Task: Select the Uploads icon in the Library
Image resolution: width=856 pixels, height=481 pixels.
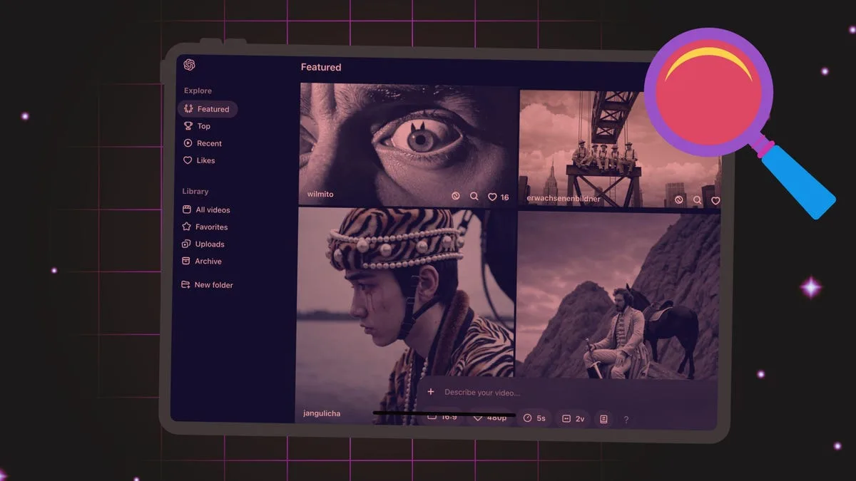Action: coord(186,244)
